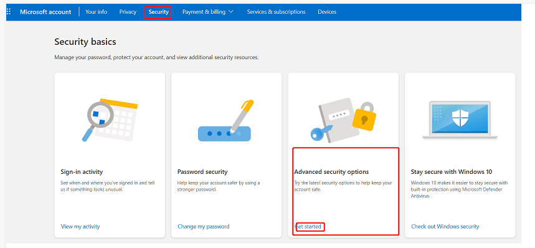Click the laptop shield illustration
535x248 pixels.
(x=460, y=120)
